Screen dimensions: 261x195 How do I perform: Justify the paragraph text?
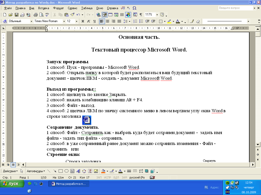[119, 21]
